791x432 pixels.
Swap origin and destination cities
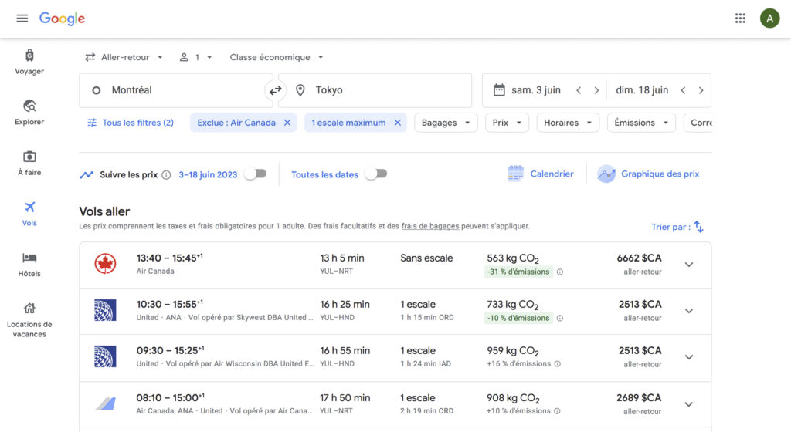(275, 90)
